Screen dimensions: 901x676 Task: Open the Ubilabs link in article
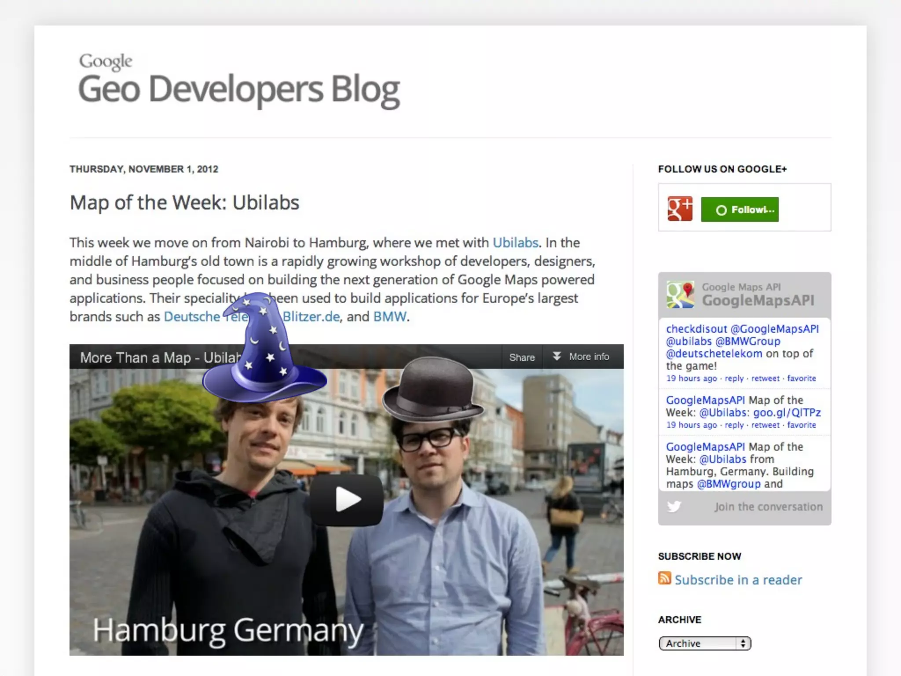515,242
